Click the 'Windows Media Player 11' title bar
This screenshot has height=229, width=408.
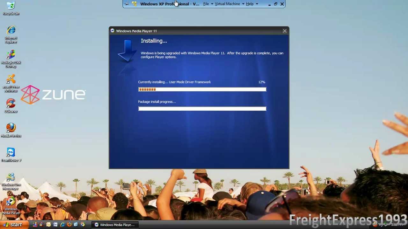199,31
